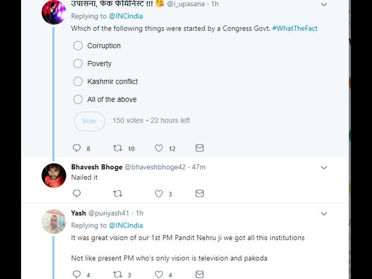Expand Bhavesh Bhoge tweet options caret
This screenshot has height=279, width=372.
click(x=324, y=167)
